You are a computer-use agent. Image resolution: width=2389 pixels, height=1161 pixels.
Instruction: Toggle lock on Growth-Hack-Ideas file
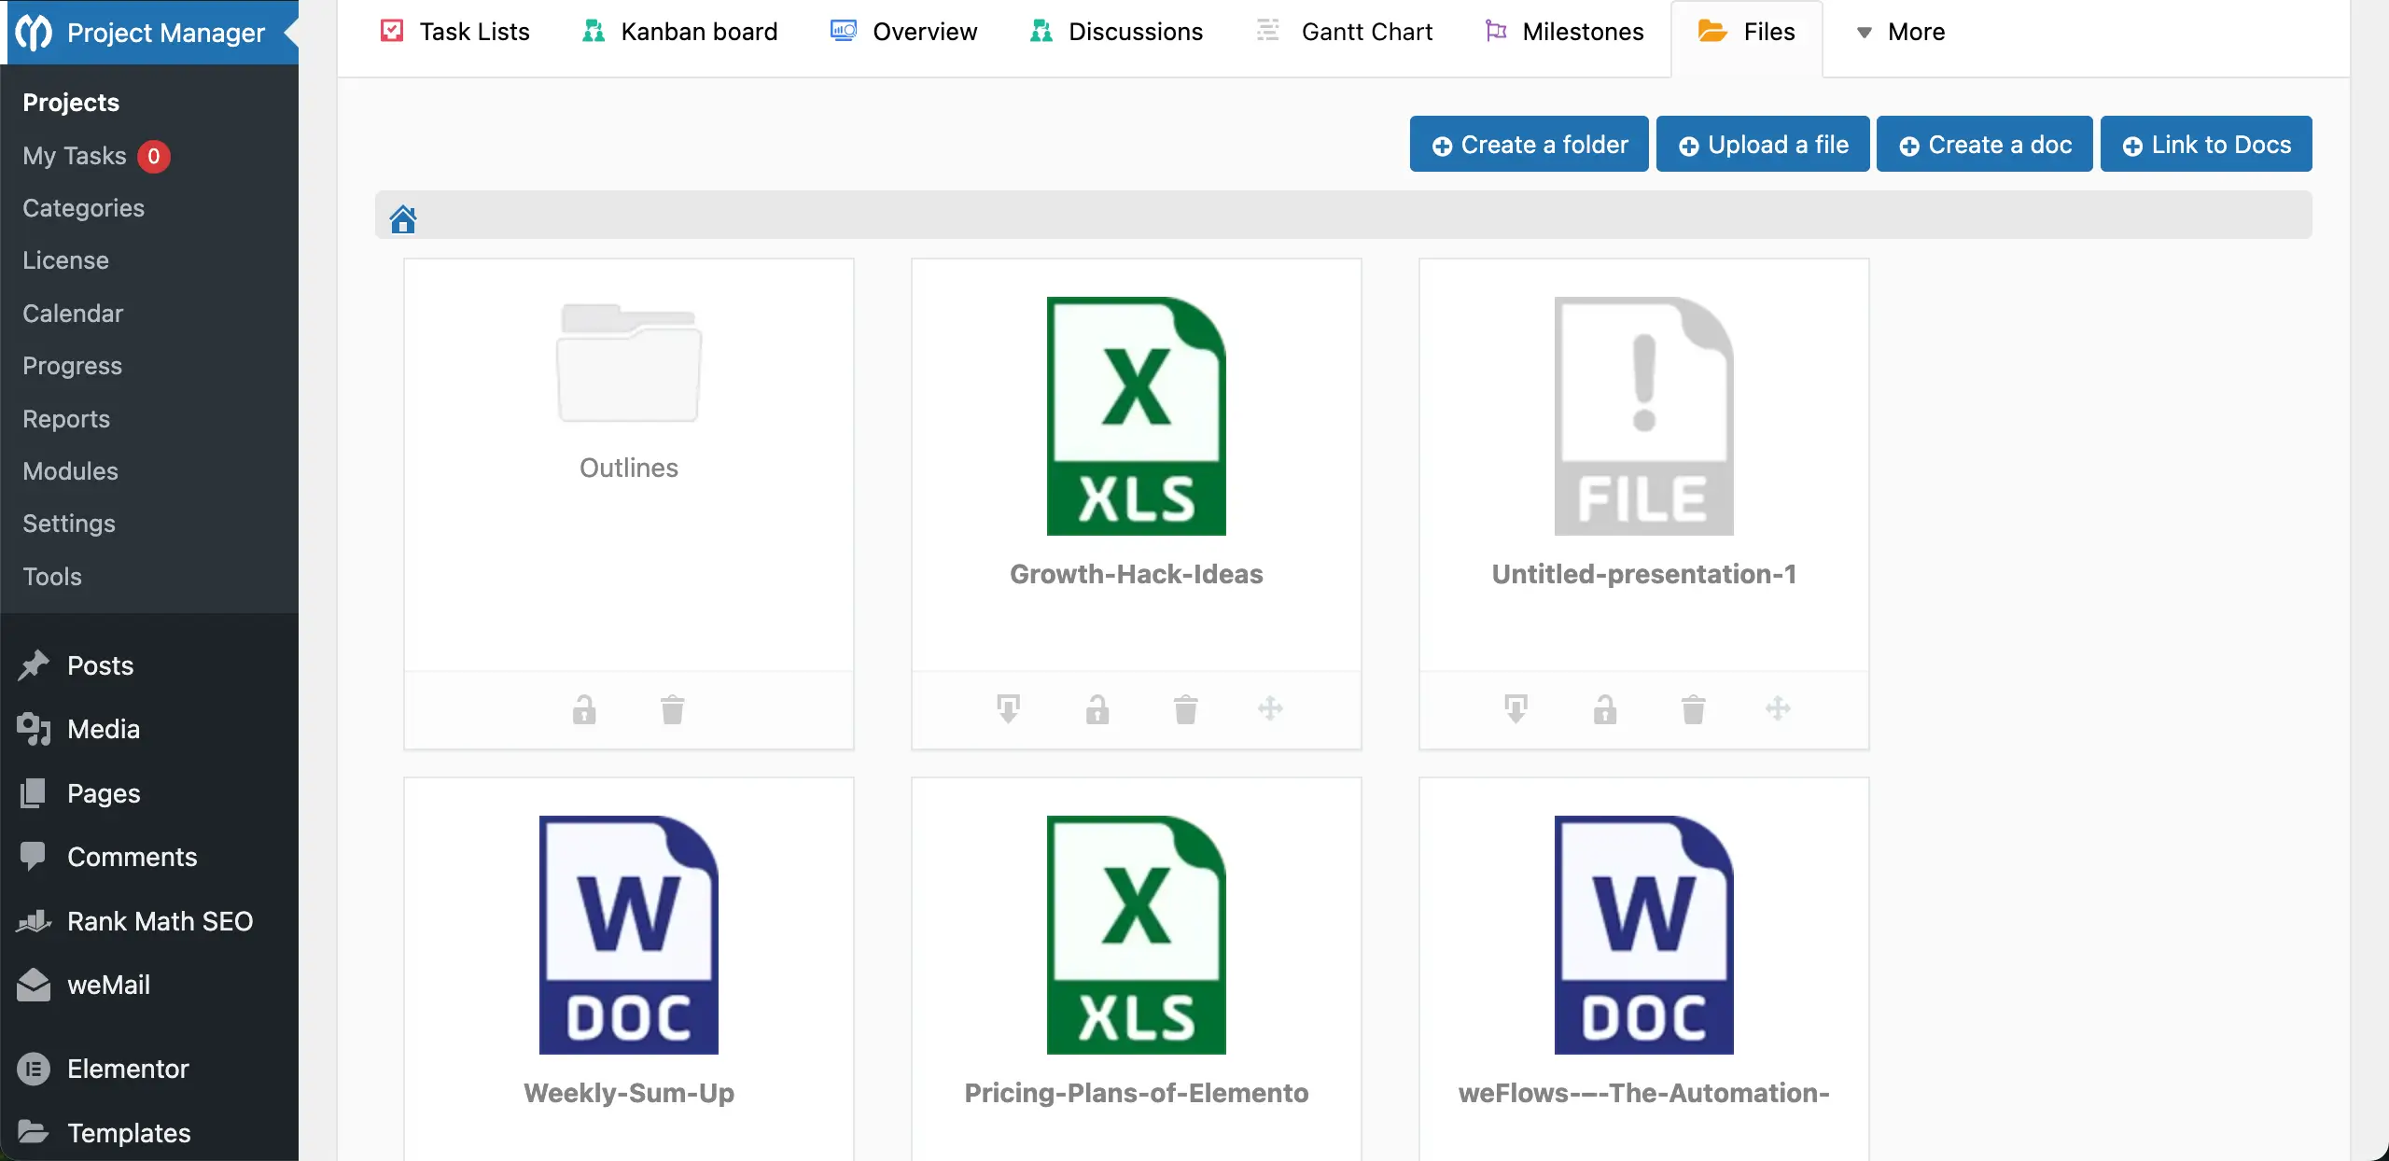tap(1097, 710)
